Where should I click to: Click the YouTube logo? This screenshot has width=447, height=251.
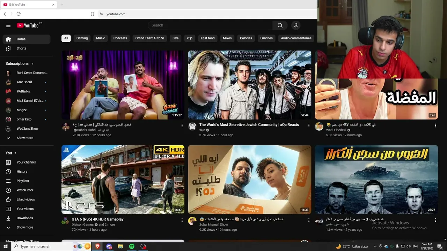28,25
